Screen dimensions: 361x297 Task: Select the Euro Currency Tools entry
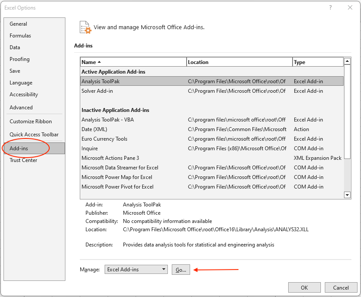tap(104, 139)
